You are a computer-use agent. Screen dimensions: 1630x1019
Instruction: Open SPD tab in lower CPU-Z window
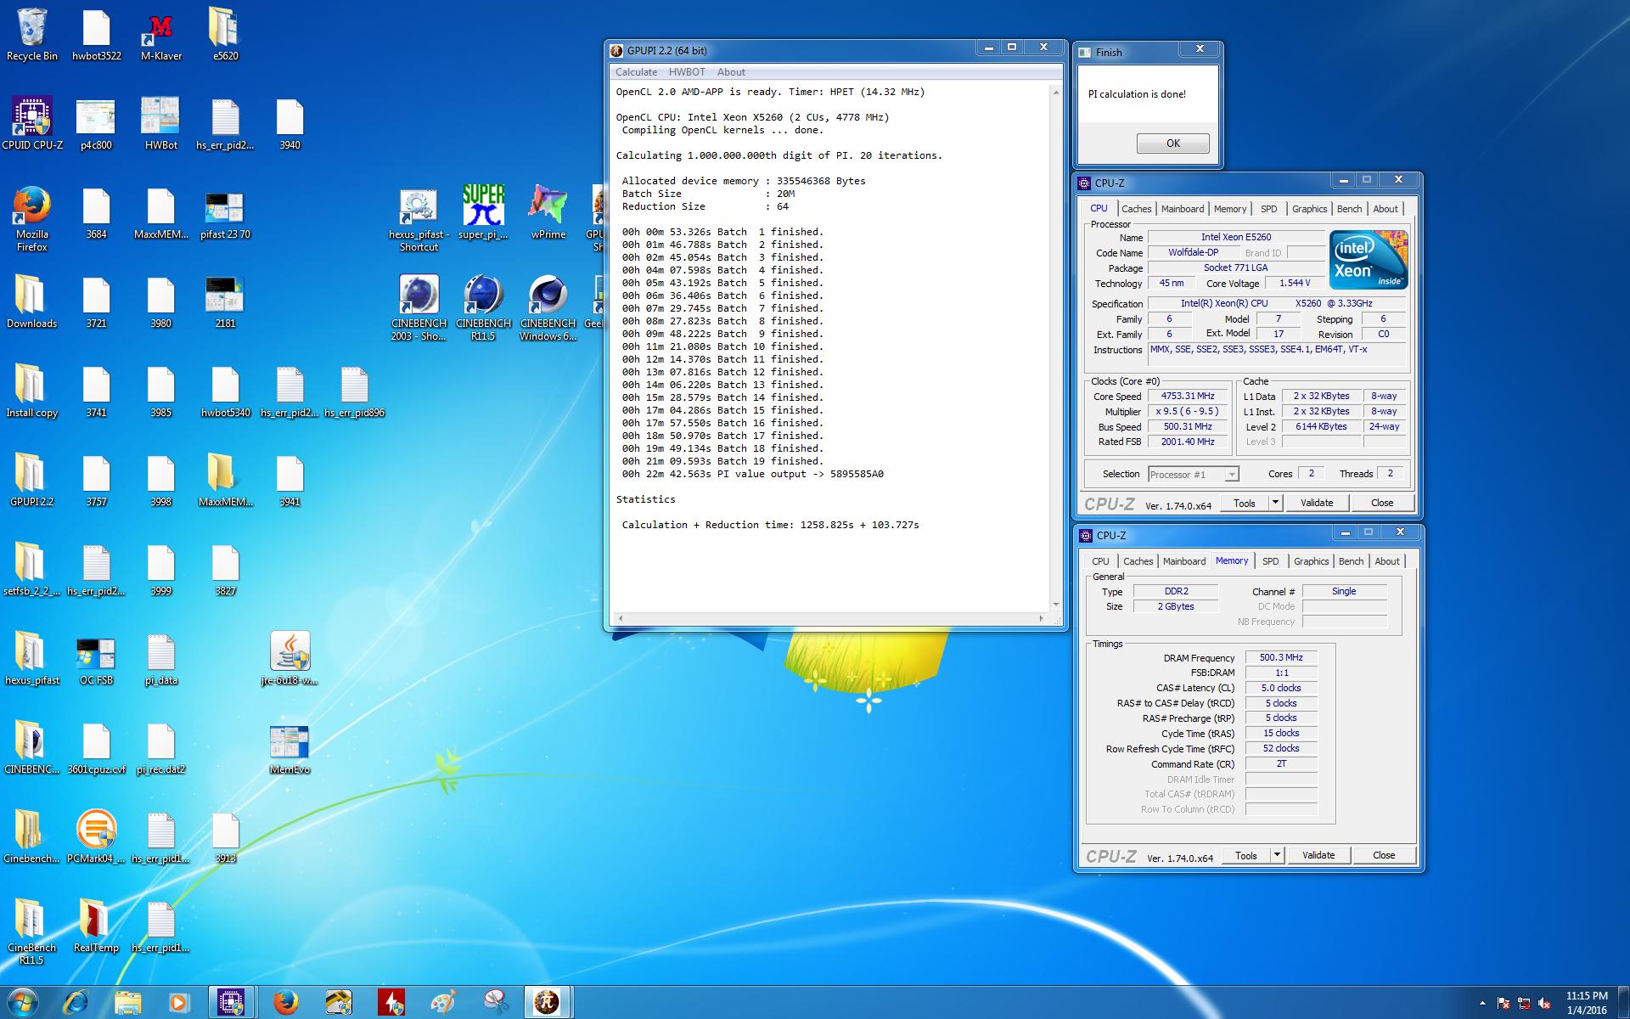[x=1270, y=561]
